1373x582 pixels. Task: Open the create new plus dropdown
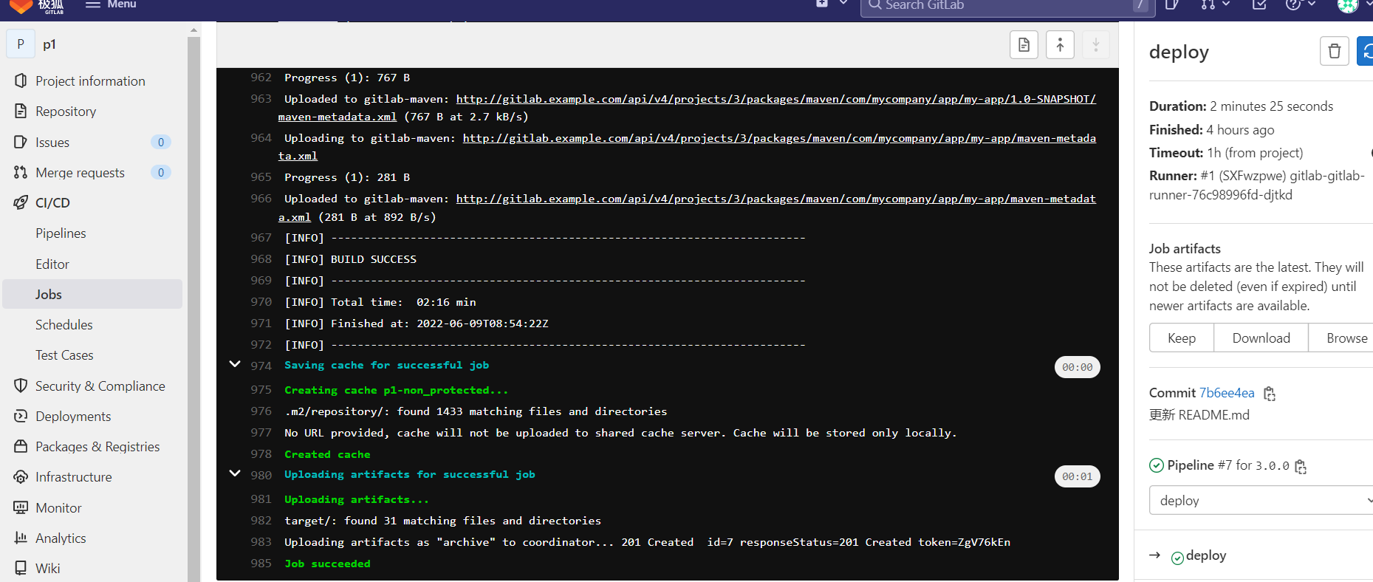click(x=832, y=4)
